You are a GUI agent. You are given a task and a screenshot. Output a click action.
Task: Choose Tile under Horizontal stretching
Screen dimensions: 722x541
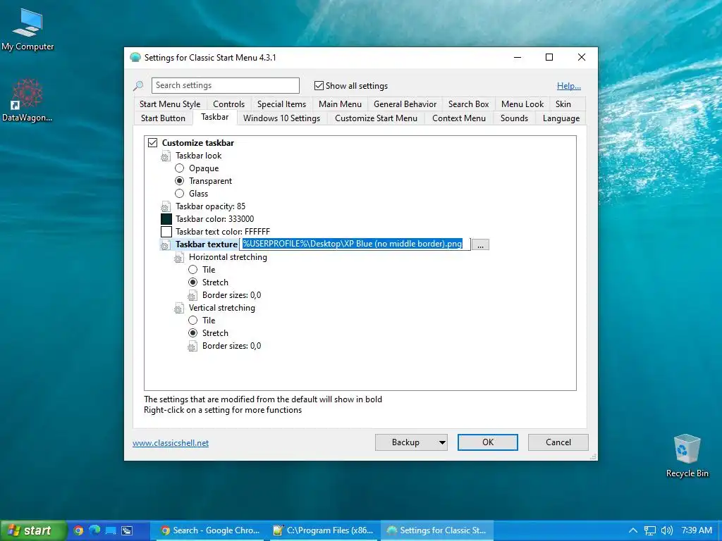coord(193,270)
